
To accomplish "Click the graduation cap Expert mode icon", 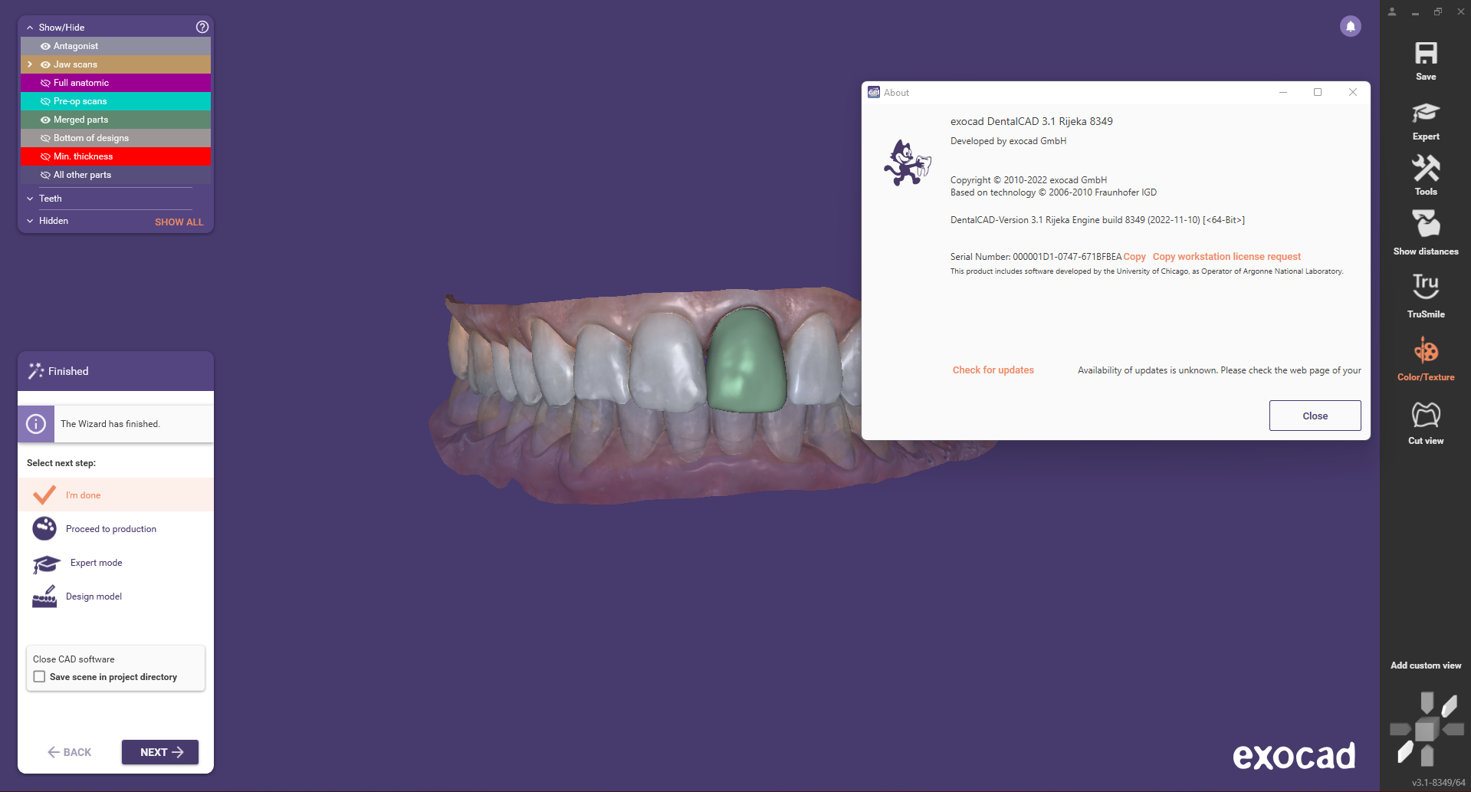I will tap(46, 564).
